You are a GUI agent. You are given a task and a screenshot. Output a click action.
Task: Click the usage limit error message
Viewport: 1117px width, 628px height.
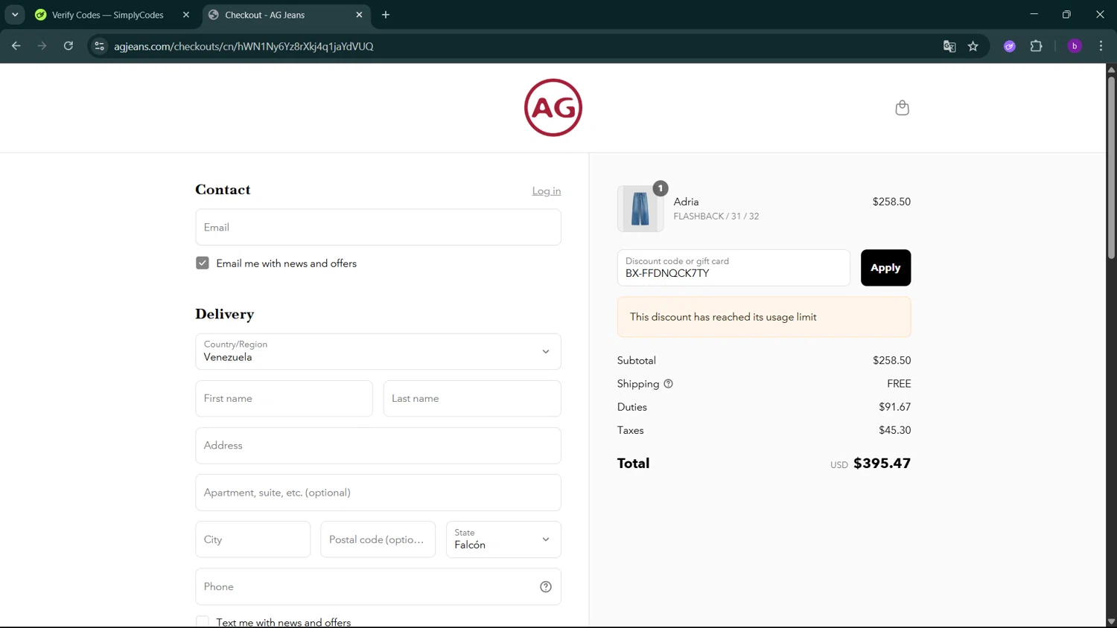(764, 317)
